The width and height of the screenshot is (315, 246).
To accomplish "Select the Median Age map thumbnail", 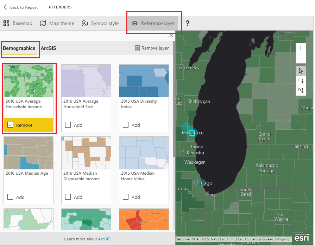I will point(29,153).
